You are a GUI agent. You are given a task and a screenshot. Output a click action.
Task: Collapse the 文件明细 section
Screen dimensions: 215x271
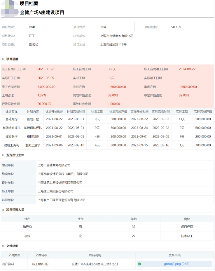[3, 246]
